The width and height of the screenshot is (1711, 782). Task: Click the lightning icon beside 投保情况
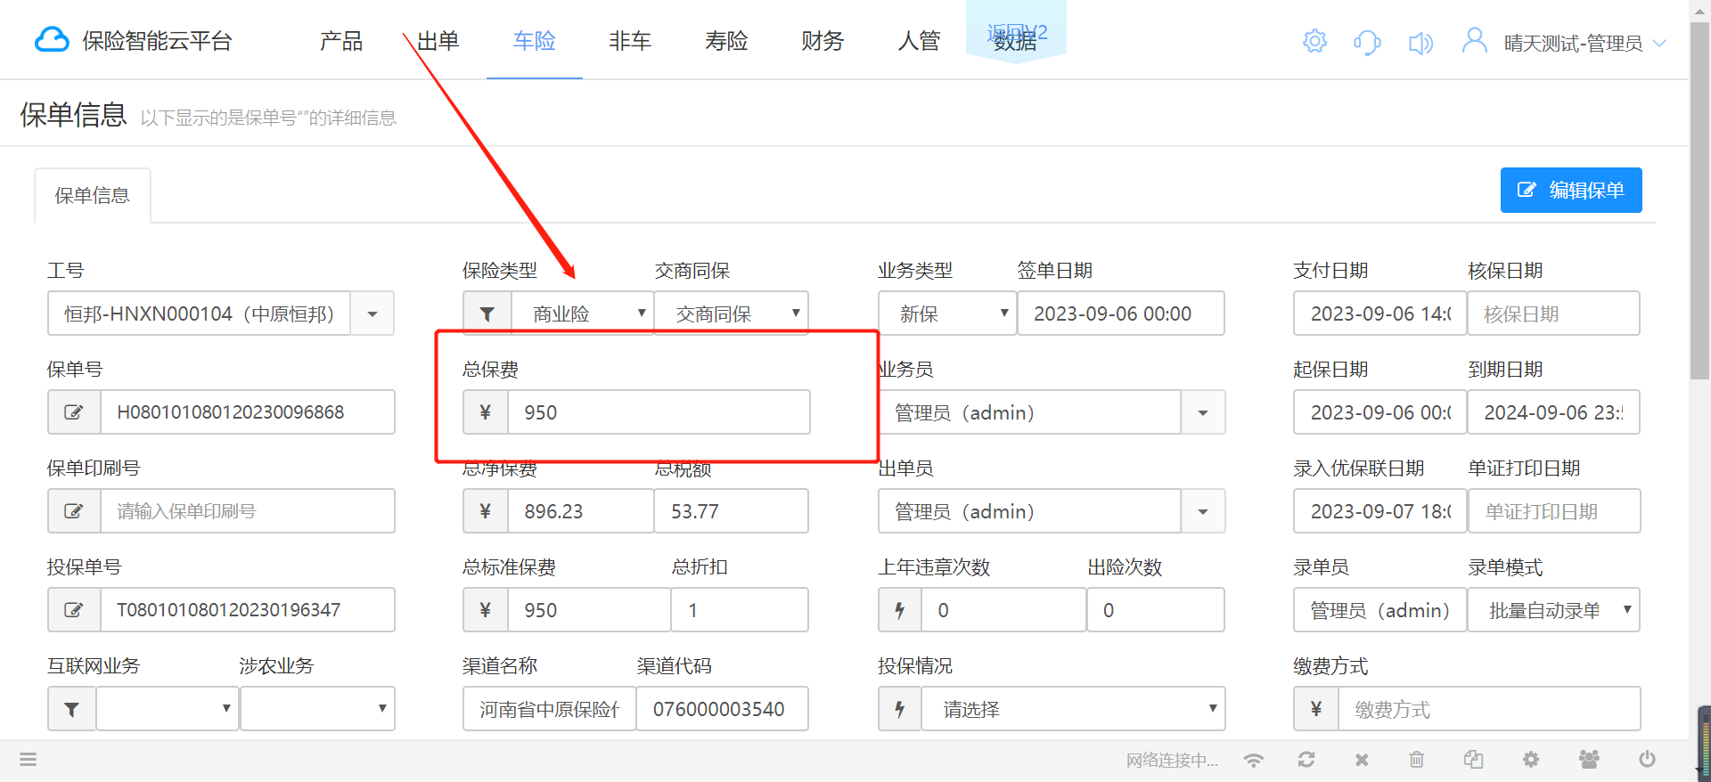(x=900, y=709)
